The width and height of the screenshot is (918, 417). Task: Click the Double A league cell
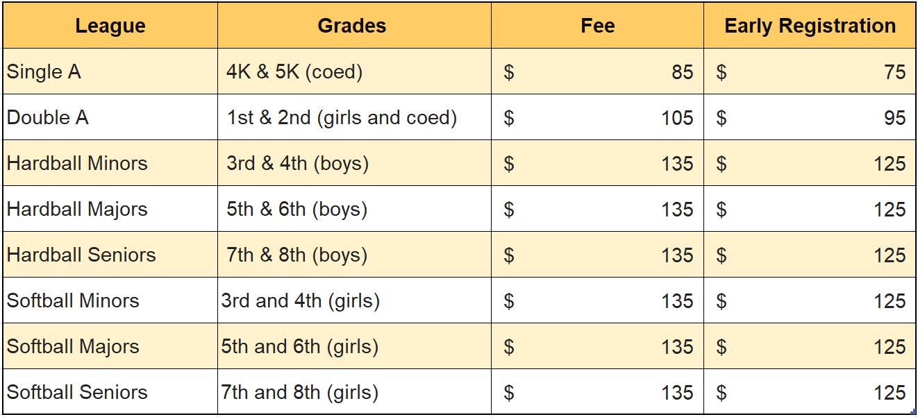pos(110,117)
